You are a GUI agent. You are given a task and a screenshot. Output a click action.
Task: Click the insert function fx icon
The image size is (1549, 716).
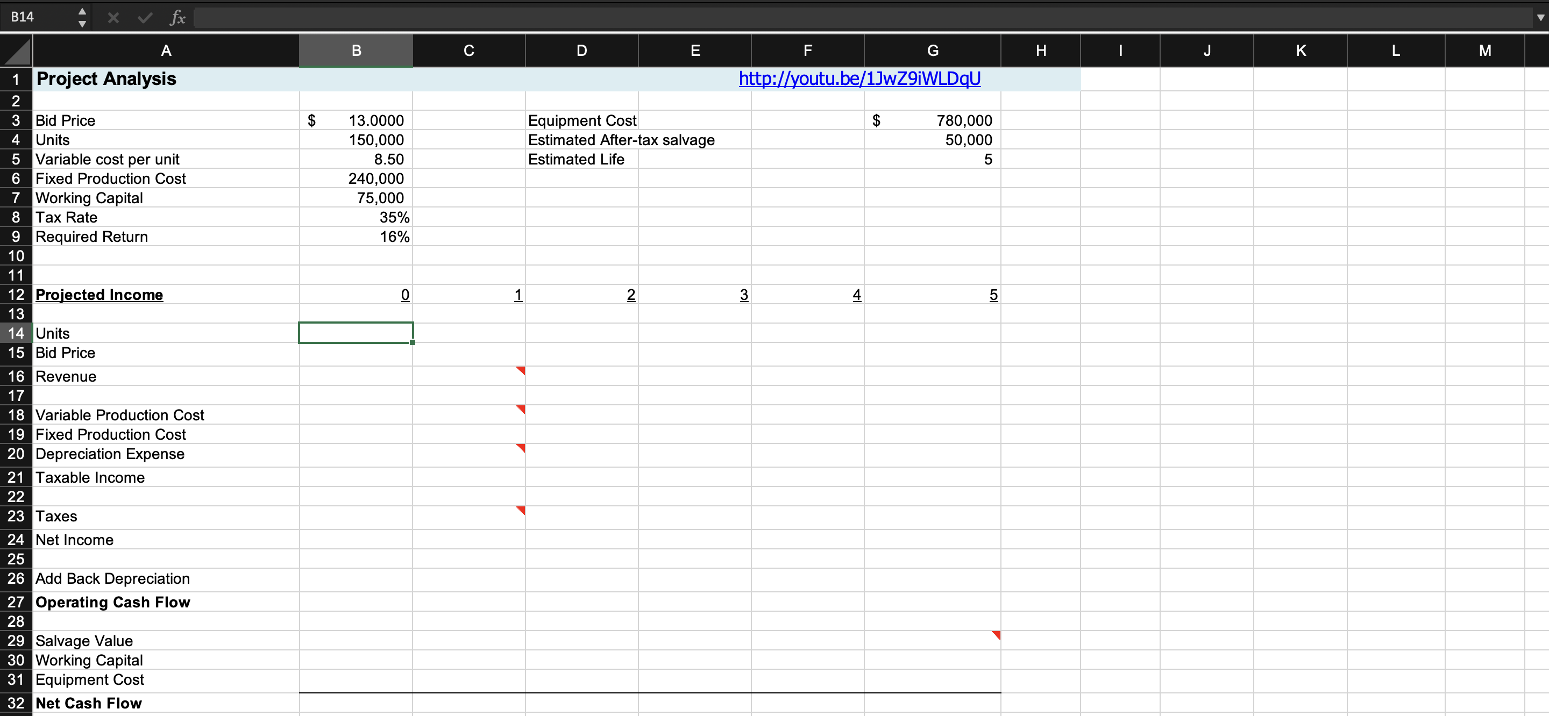point(177,17)
